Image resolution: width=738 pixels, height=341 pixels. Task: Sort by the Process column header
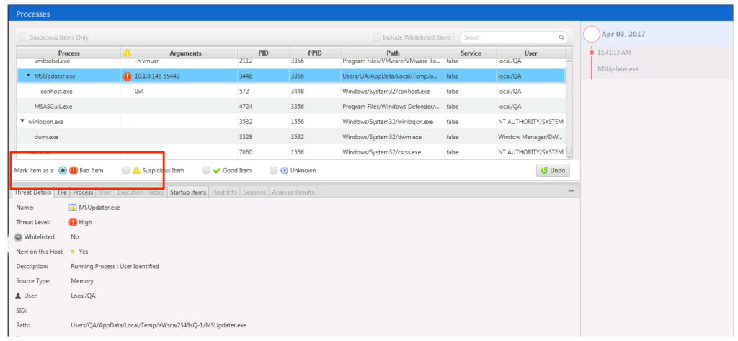tap(68, 53)
